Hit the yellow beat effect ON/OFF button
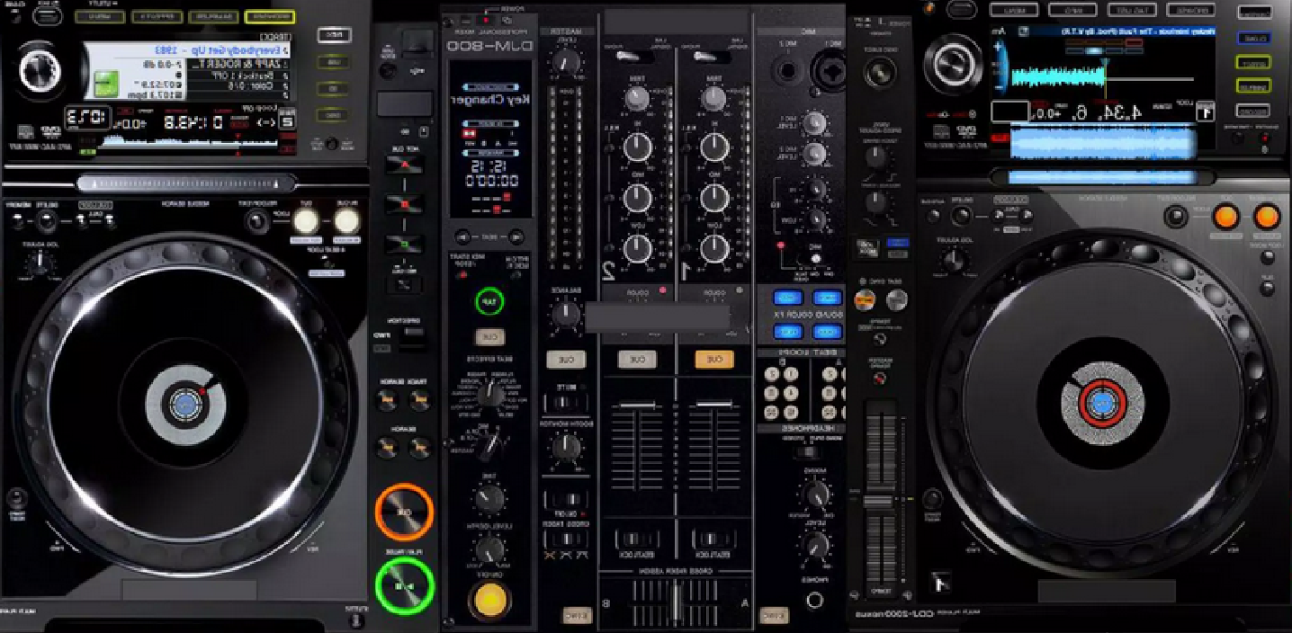This screenshot has width=1292, height=633. (489, 600)
